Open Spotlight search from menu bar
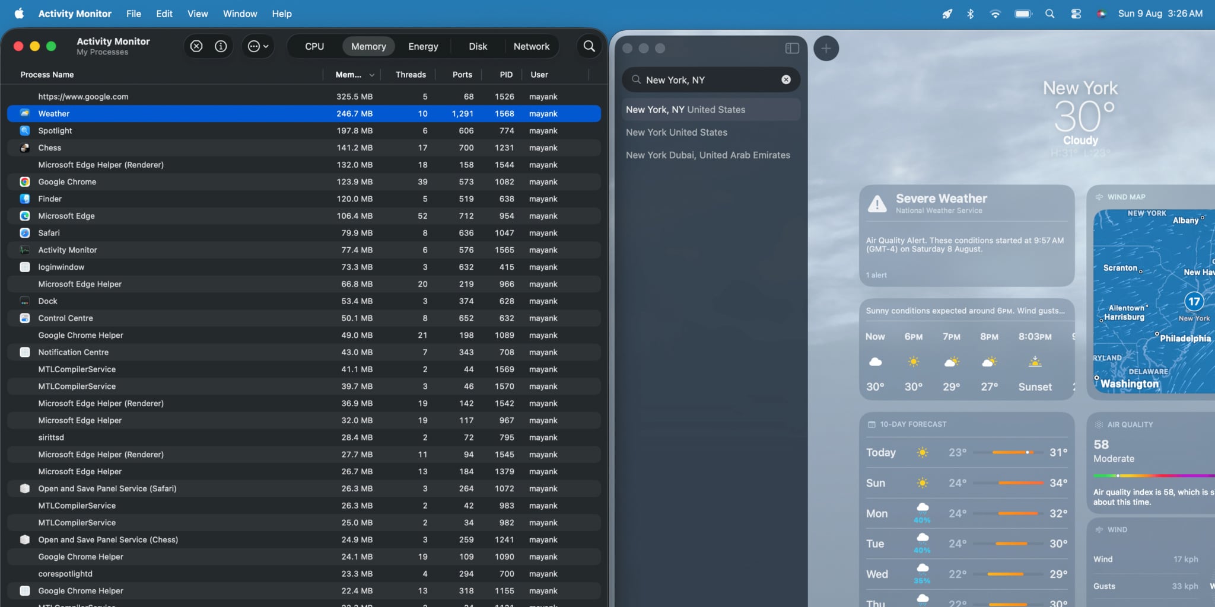 (x=1050, y=14)
